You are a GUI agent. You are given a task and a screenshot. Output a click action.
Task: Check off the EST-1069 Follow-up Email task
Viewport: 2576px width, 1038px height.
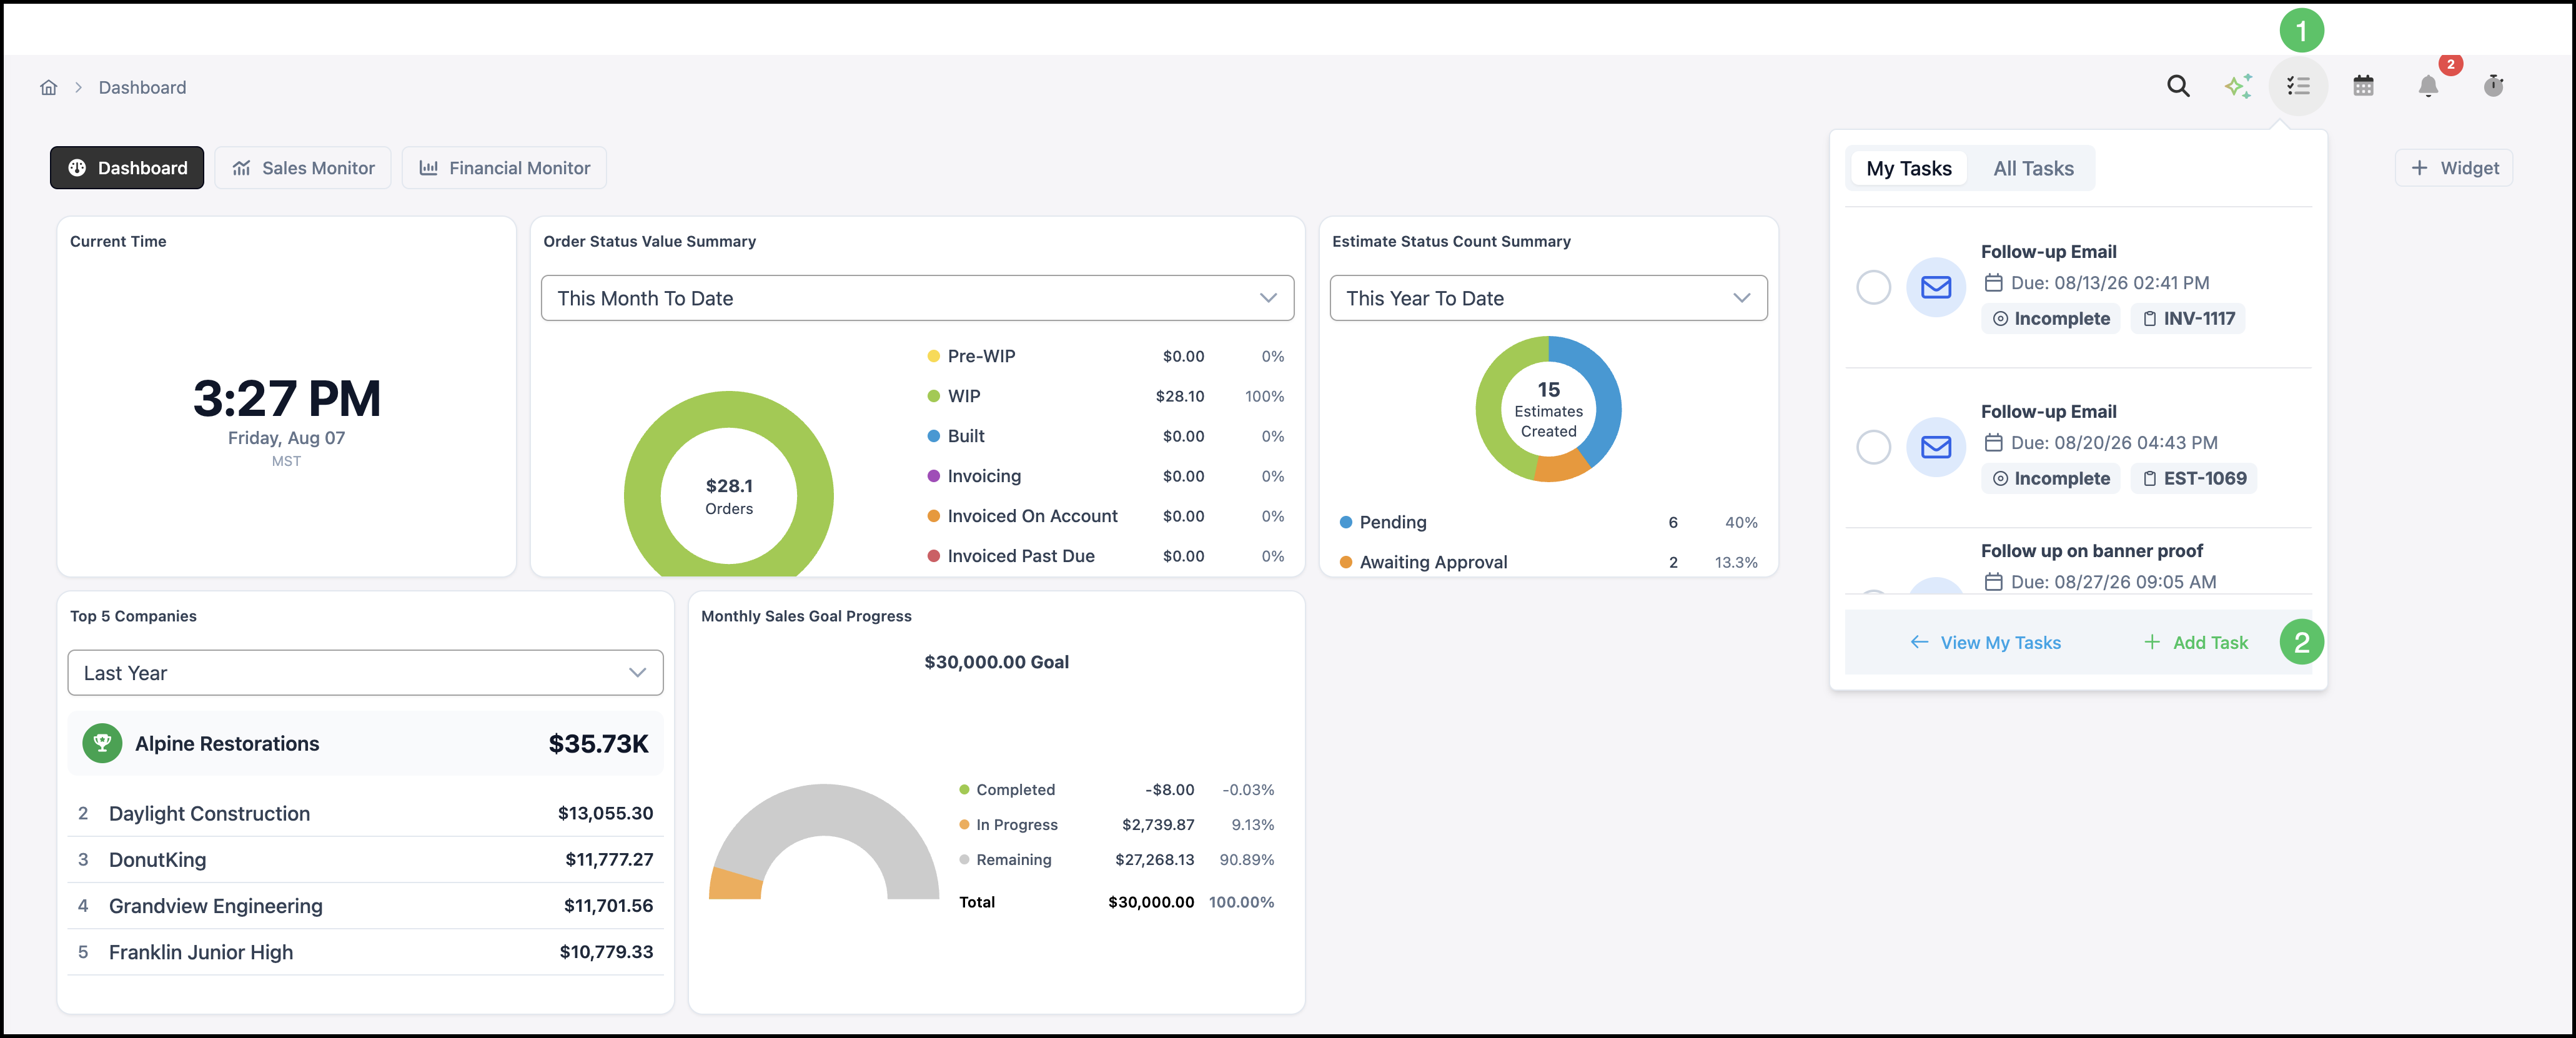click(1873, 447)
